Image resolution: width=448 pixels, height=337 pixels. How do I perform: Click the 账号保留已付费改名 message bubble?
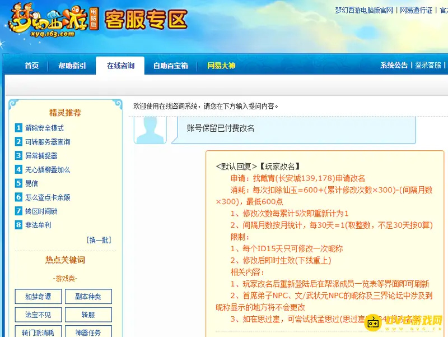point(293,130)
